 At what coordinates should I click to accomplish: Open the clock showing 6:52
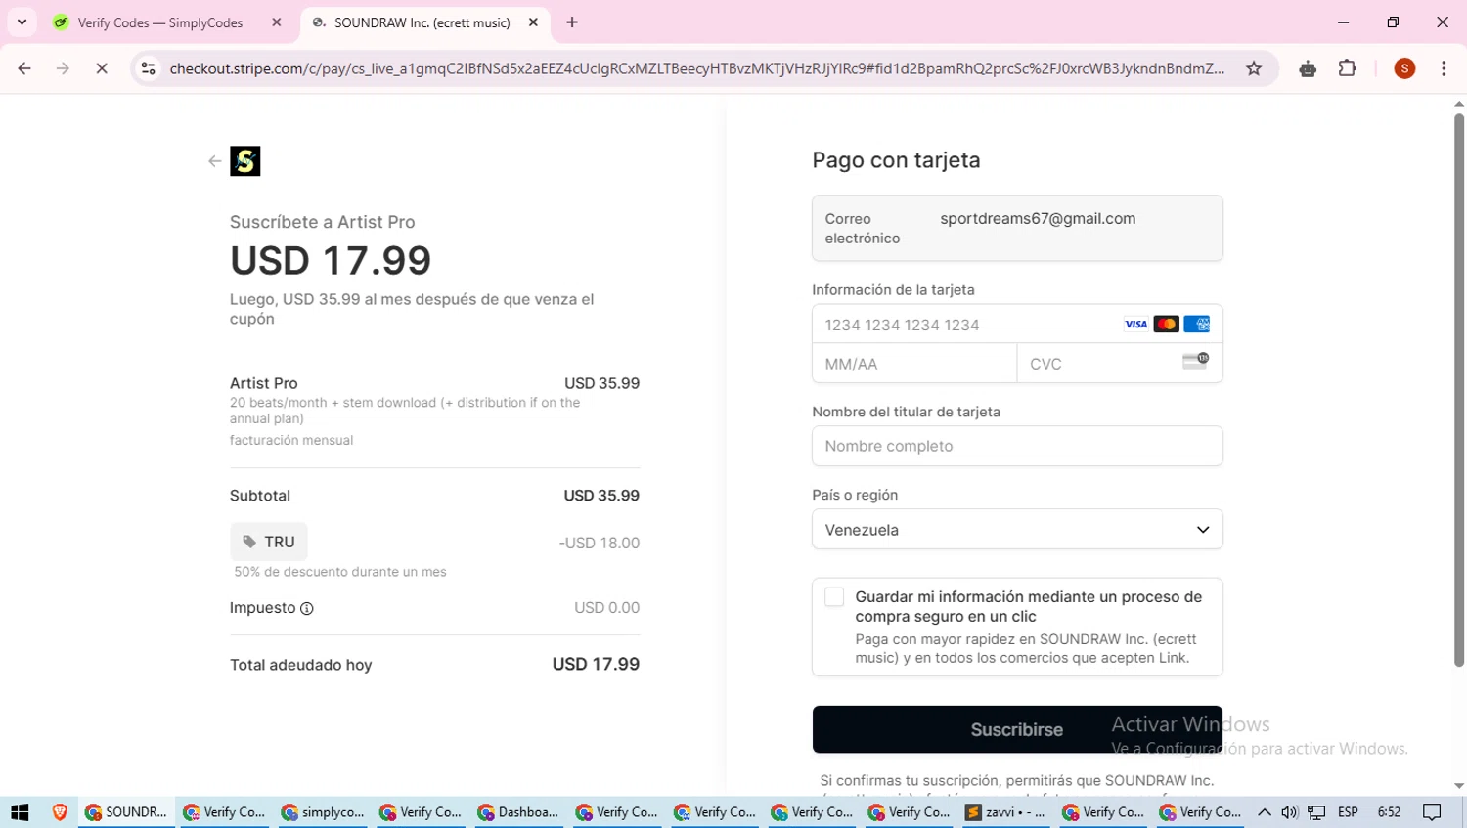click(x=1389, y=812)
